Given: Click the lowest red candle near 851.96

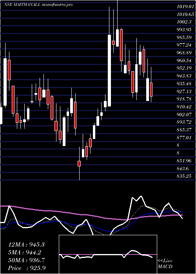Looking at the screenshot, I should [79, 164].
